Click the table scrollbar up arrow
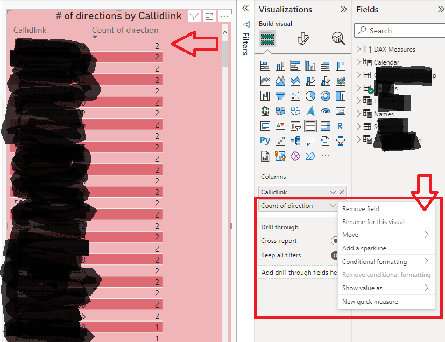This screenshot has width=445, height=342. (x=225, y=32)
